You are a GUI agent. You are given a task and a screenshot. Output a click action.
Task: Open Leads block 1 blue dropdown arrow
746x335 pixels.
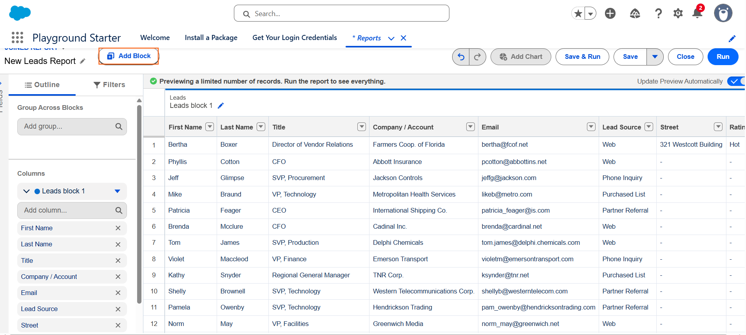[x=117, y=191]
